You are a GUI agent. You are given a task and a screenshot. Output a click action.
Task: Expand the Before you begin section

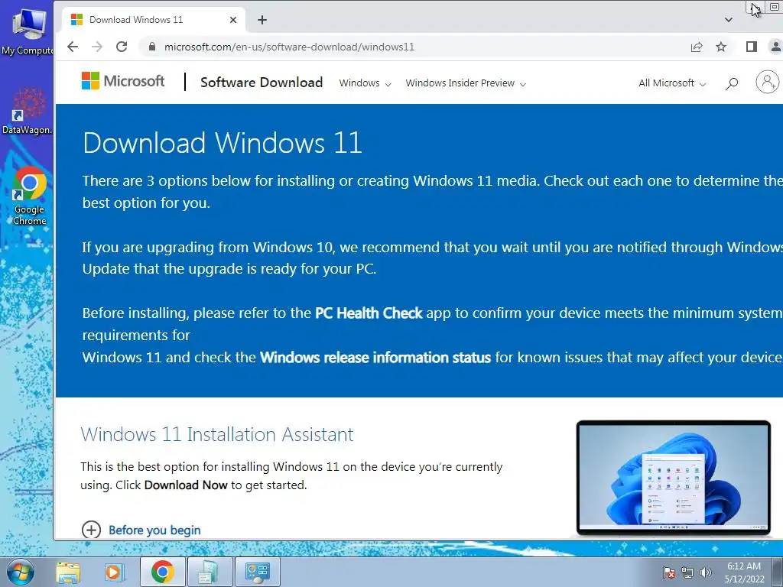(x=141, y=530)
